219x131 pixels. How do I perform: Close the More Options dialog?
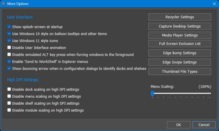[214, 4]
